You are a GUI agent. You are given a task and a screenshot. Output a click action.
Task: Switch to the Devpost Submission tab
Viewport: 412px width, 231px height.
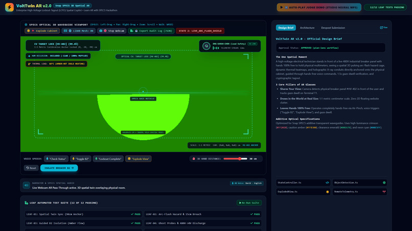333,28
